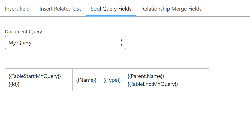Screen dimensions: 250x114
Task: Open the Insert Related List tab
Action: (x=60, y=9)
